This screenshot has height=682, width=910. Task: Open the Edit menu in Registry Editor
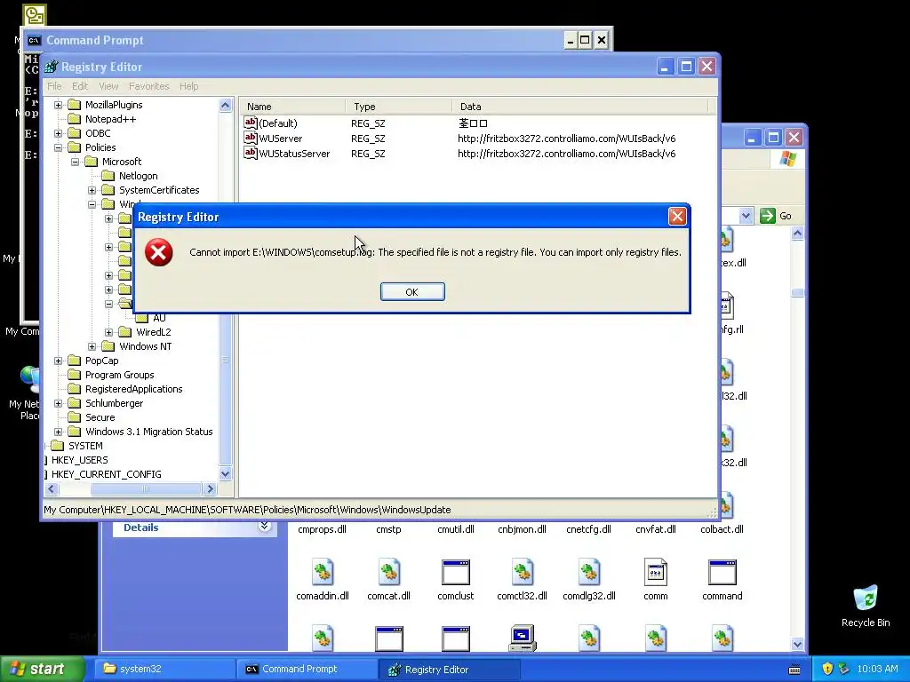coord(80,86)
